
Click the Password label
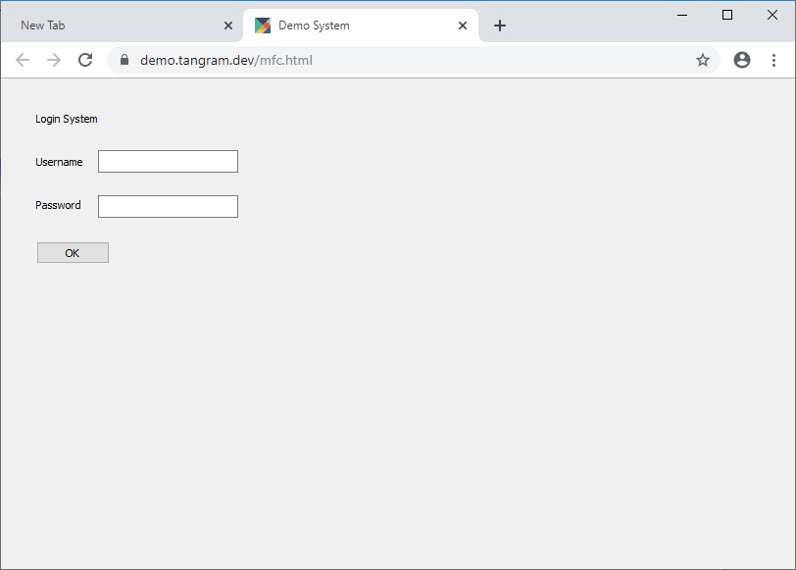click(x=58, y=205)
